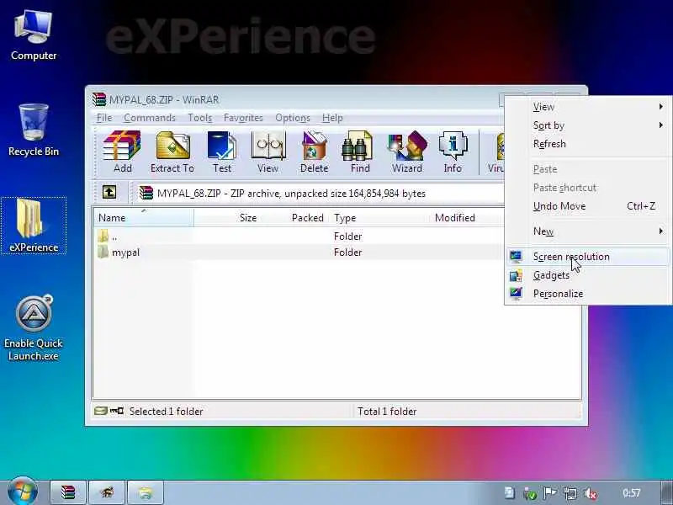The height and width of the screenshot is (505, 673).
Task: Open the Help menu in WinRAR
Action: [x=332, y=118]
